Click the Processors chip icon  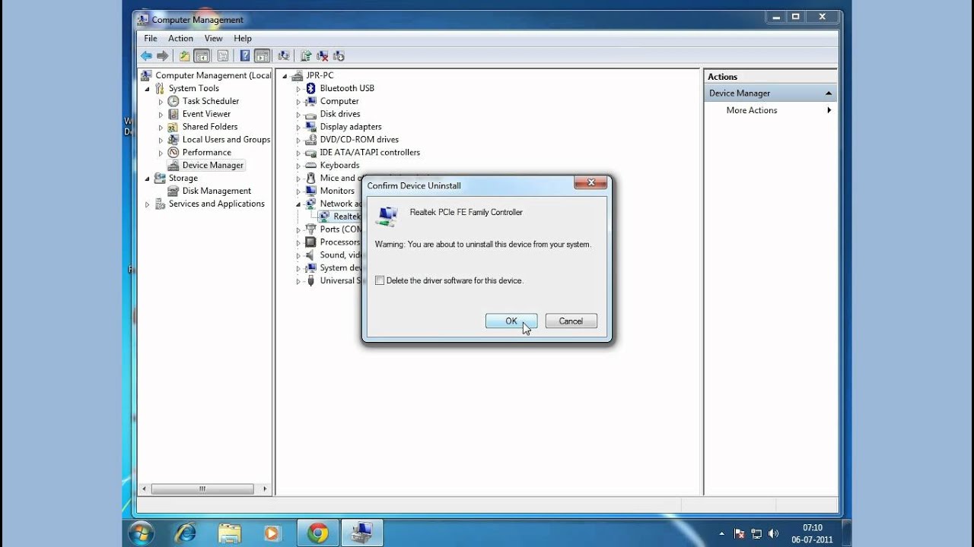click(310, 242)
